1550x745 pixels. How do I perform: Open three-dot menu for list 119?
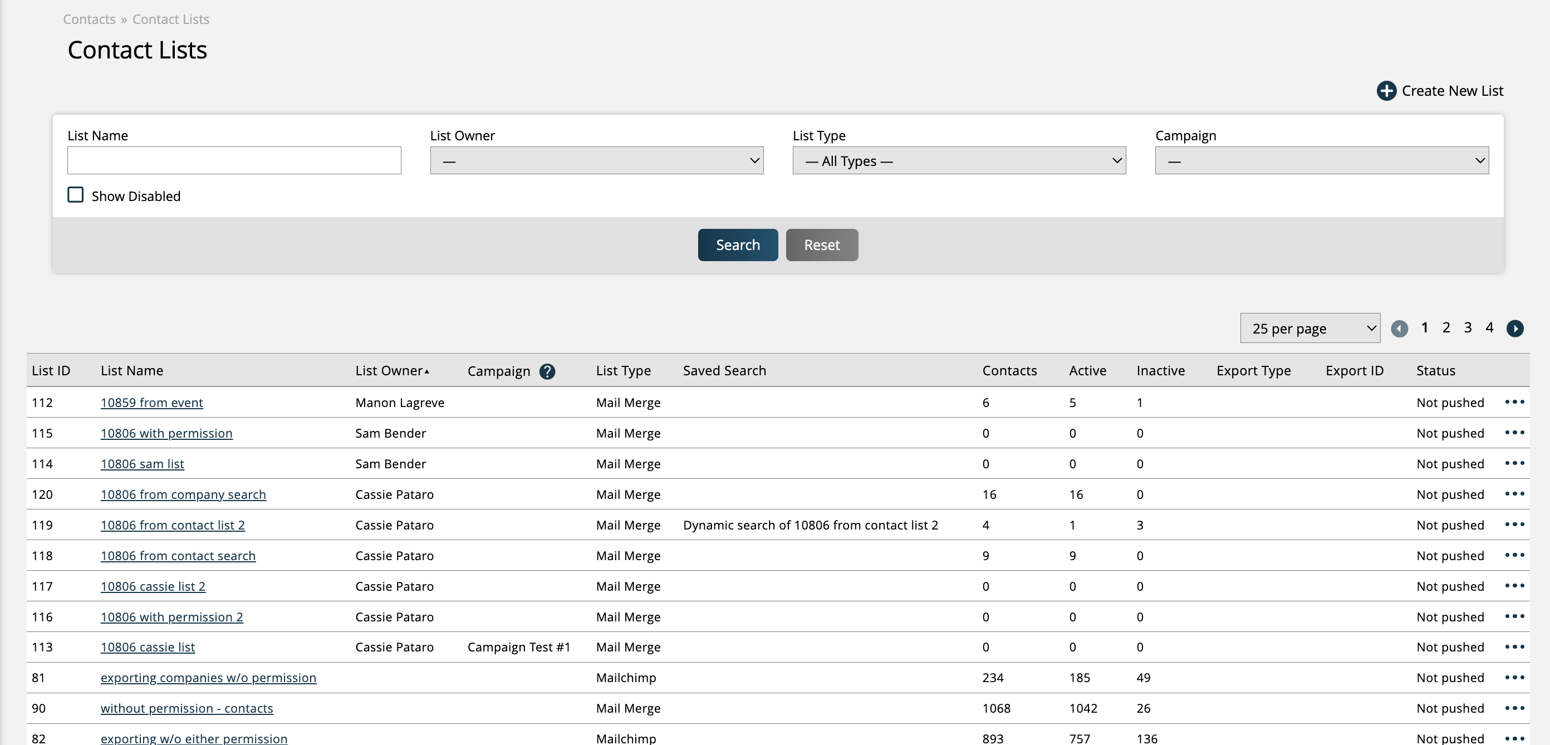tap(1514, 525)
